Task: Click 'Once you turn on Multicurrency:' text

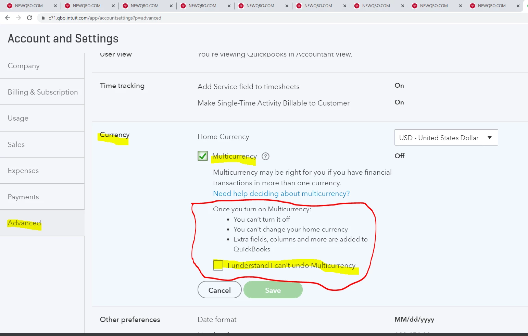Action: pyautogui.click(x=262, y=209)
